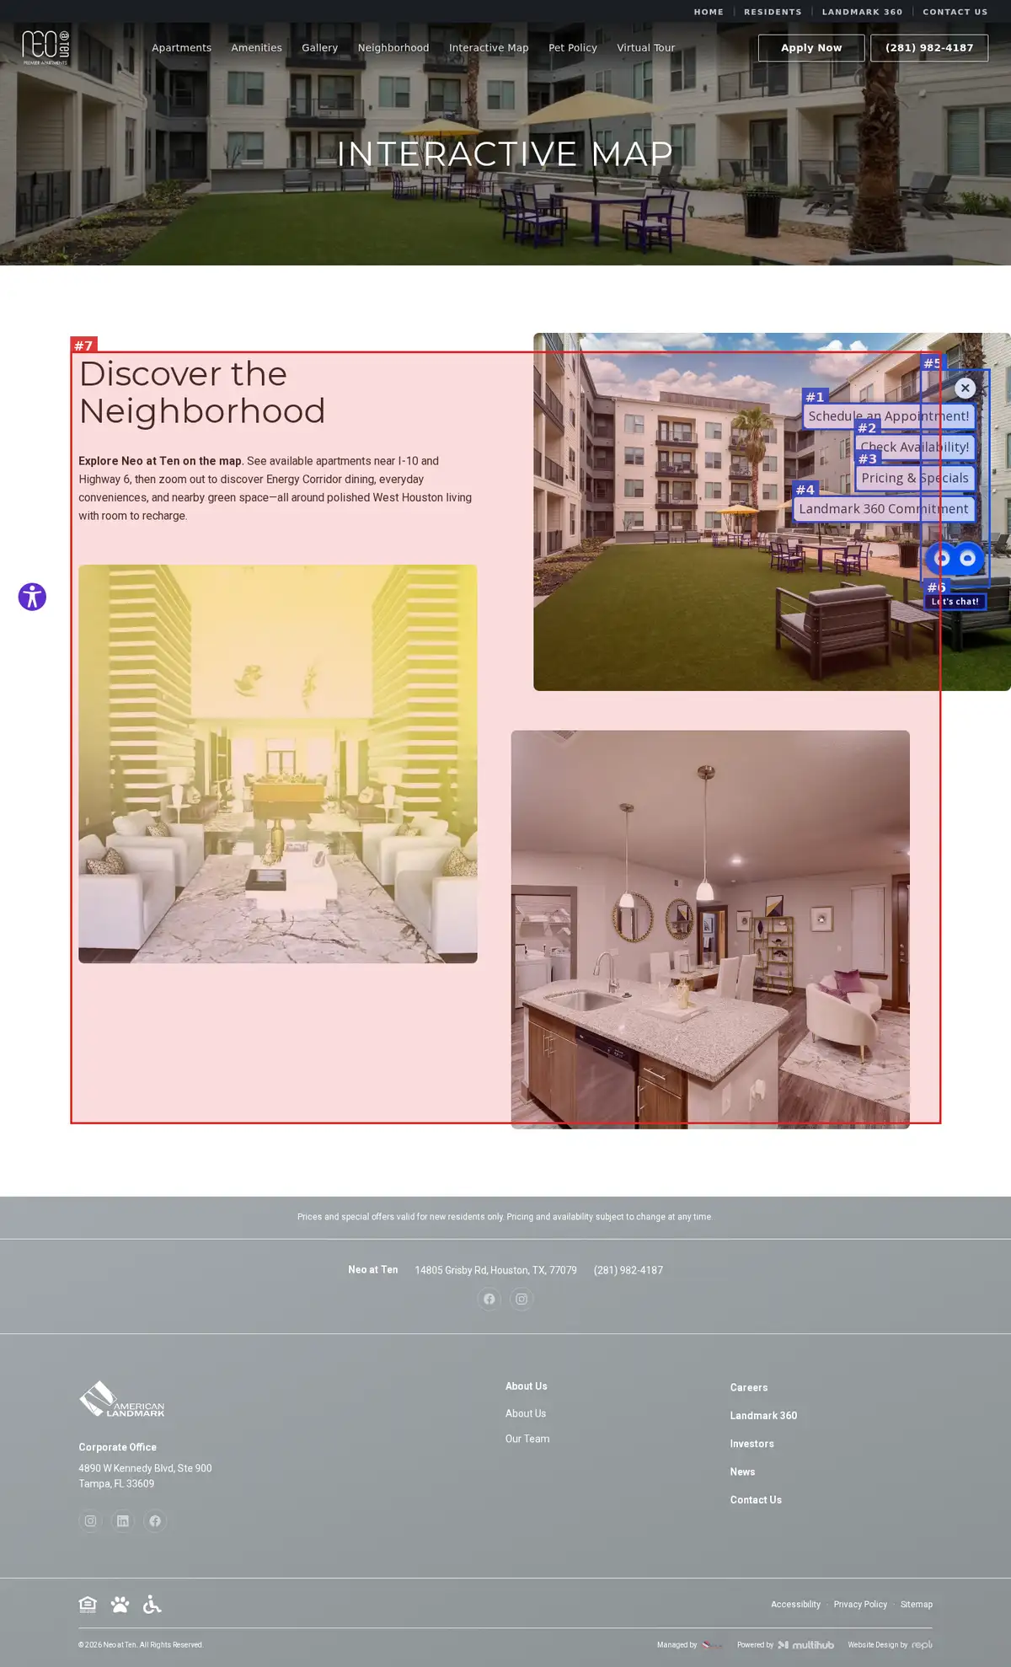Close the chat quick-links popup
1011x1667 pixels.
click(966, 388)
